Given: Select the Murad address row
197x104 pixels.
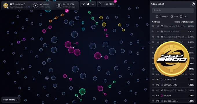Looking at the screenshot, I should [x=173, y=96].
